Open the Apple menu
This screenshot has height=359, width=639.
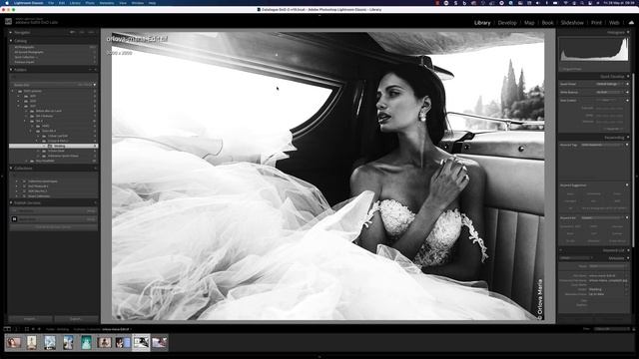(8, 3)
